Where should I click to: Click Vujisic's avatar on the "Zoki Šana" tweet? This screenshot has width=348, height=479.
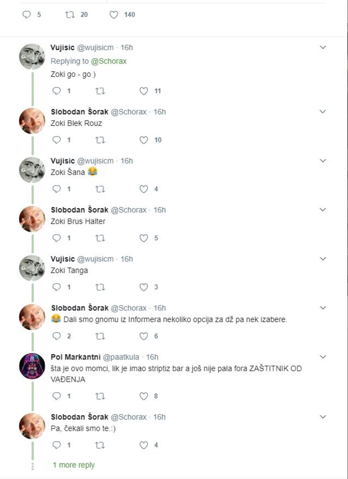tap(32, 170)
